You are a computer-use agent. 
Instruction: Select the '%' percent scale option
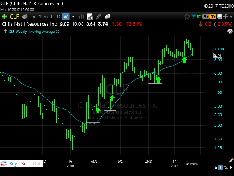(x=226, y=168)
